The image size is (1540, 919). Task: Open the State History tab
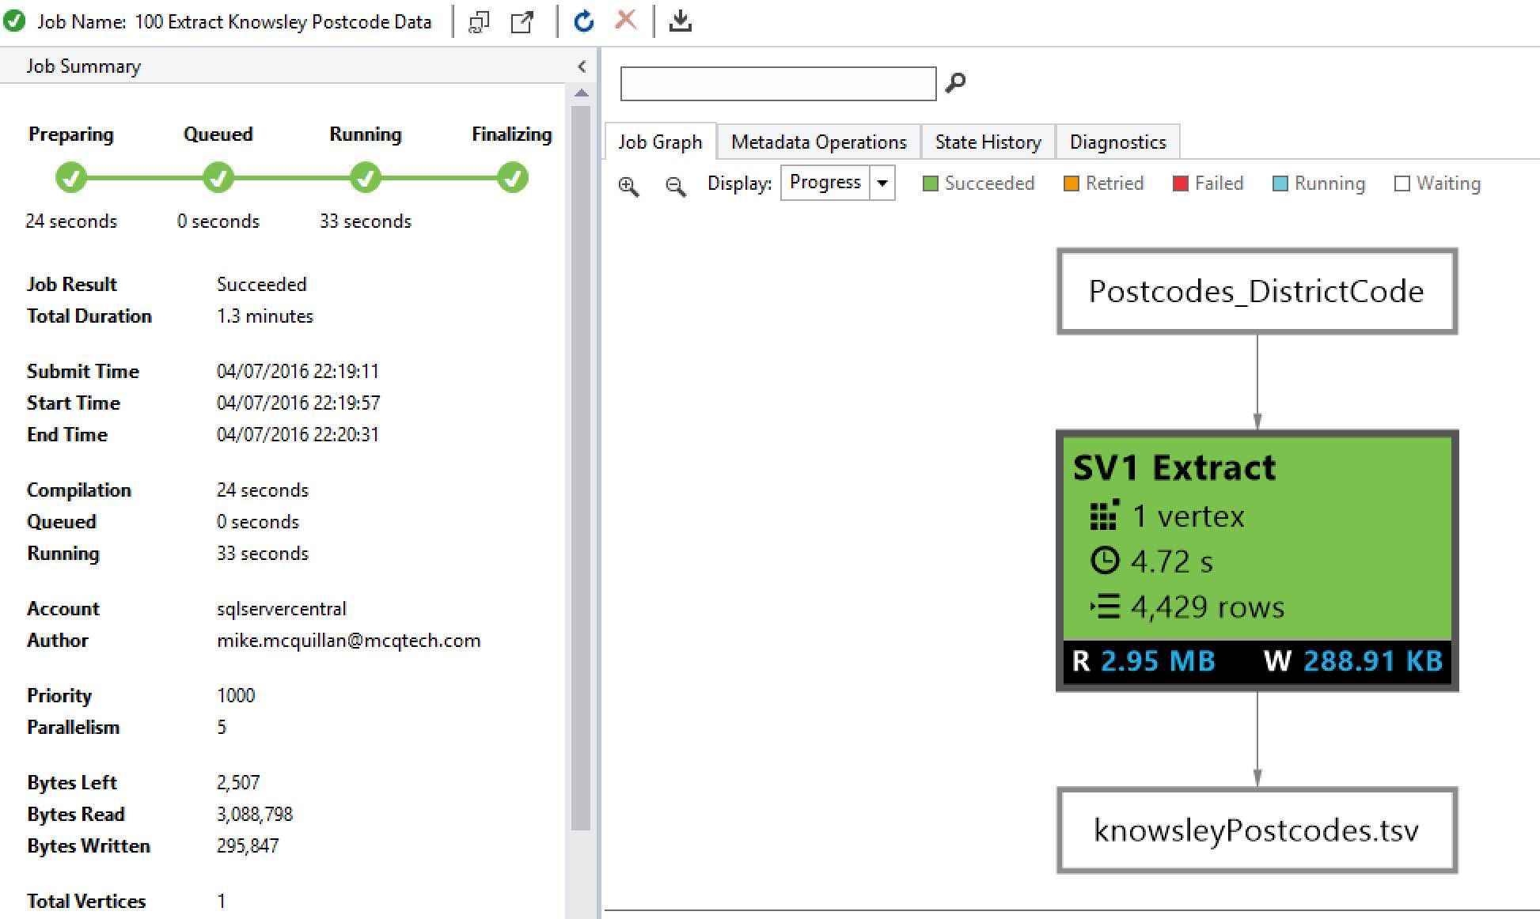point(987,142)
